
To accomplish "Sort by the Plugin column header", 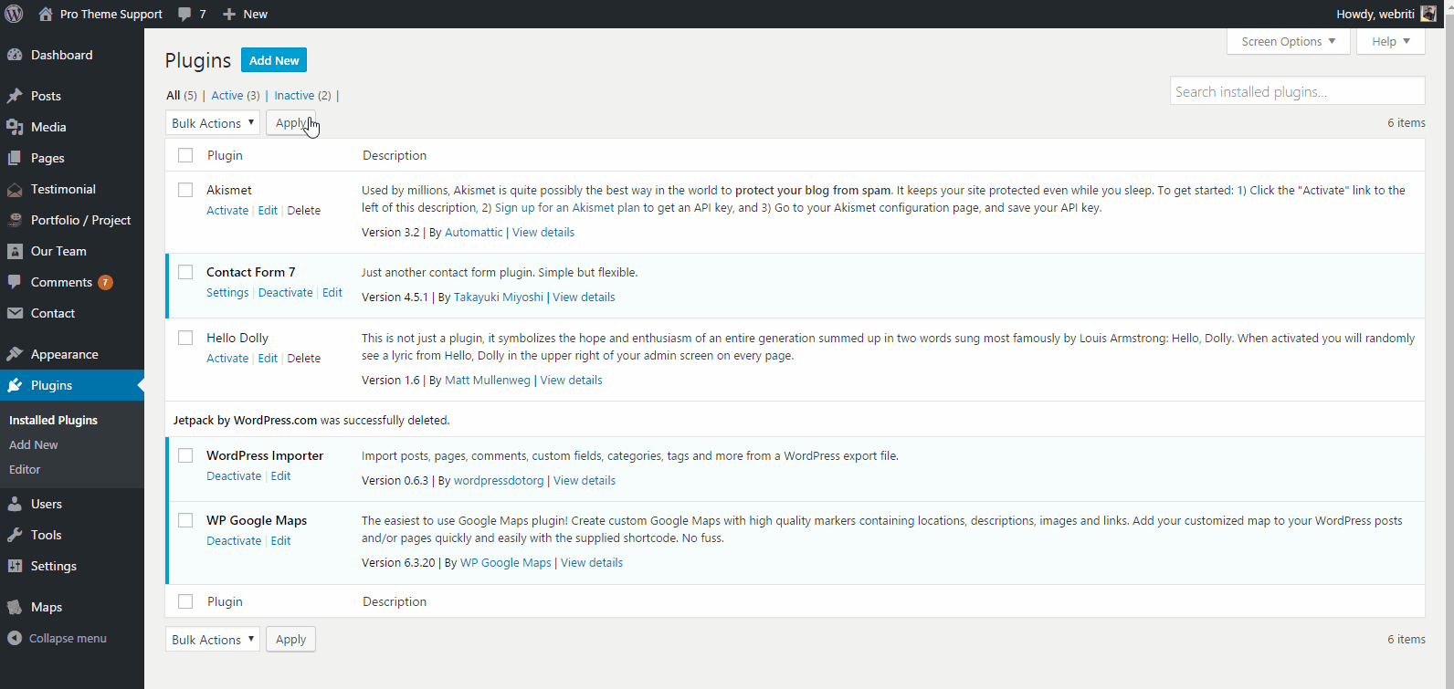I will (x=225, y=155).
